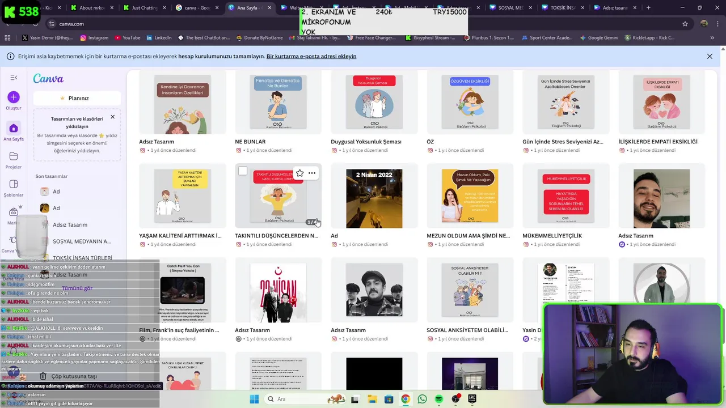
Task: Open the Windows Start menu
Action: (x=254, y=399)
